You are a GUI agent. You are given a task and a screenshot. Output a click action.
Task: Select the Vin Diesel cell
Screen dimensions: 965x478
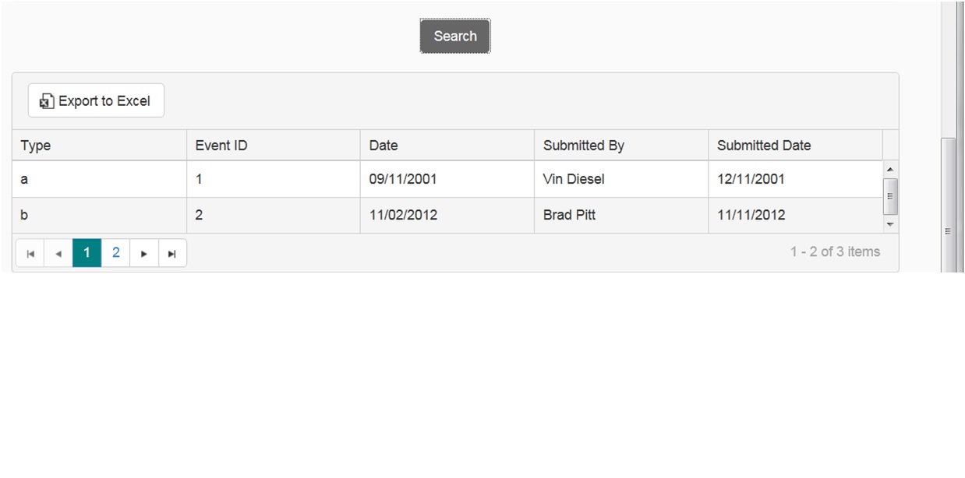(574, 179)
